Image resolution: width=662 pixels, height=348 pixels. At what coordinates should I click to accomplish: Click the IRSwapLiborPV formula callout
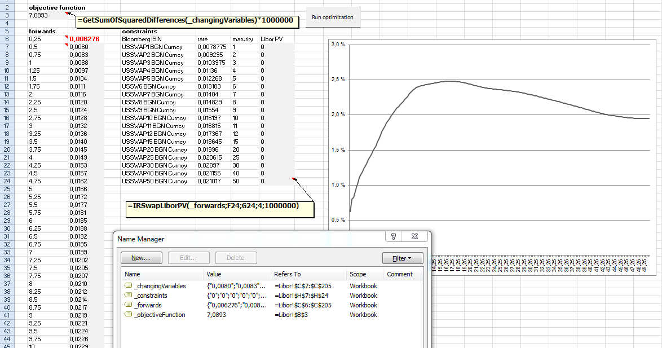[220, 208]
